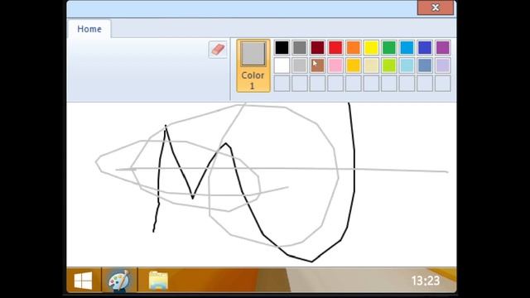Image resolution: width=530 pixels, height=298 pixels.
Task: Pick the black color swatch
Action: pyautogui.click(x=282, y=48)
